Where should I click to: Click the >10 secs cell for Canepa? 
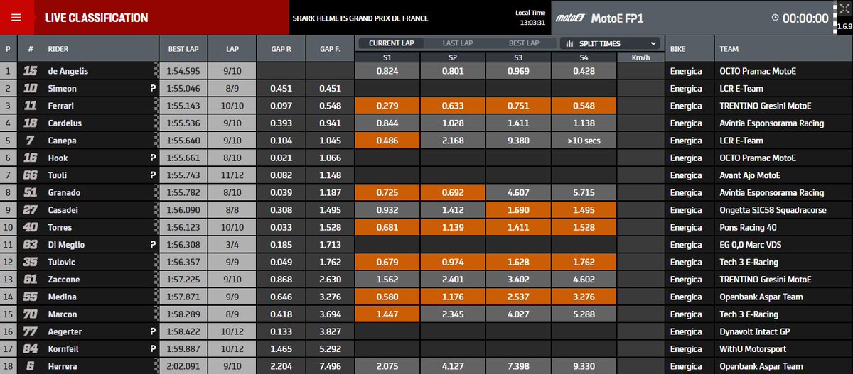pyautogui.click(x=584, y=141)
